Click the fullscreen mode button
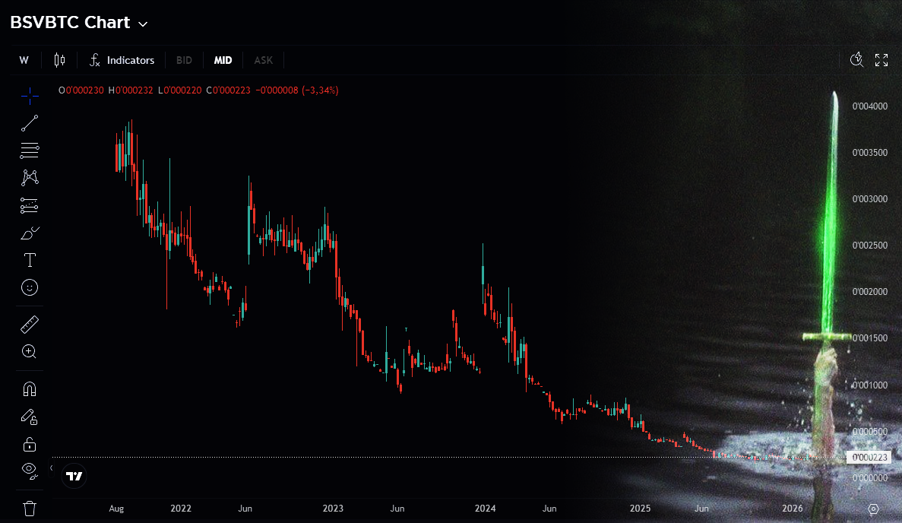Screen dimensions: 902x523 [x=881, y=60]
